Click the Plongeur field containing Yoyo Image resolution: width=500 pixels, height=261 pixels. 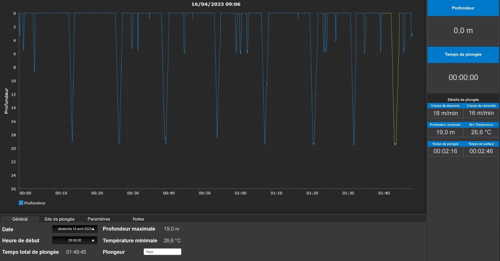(x=162, y=252)
